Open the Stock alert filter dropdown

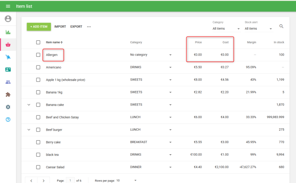point(259,28)
